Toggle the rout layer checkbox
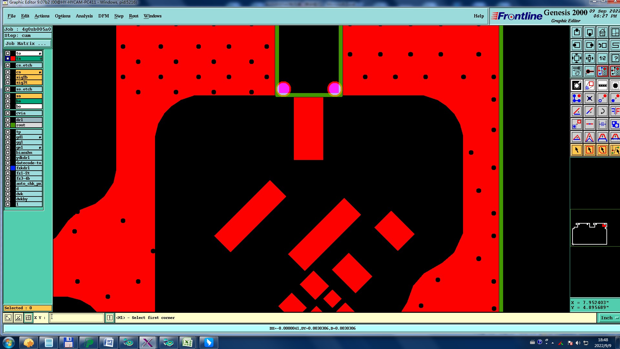 [x=8, y=125]
